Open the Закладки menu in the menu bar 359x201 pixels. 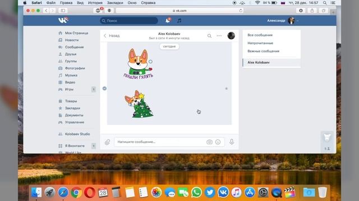pyautogui.click(x=115, y=3)
